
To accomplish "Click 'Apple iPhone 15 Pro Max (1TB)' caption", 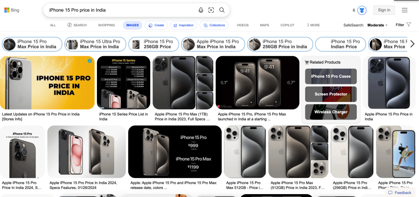I will tap(182, 117).
